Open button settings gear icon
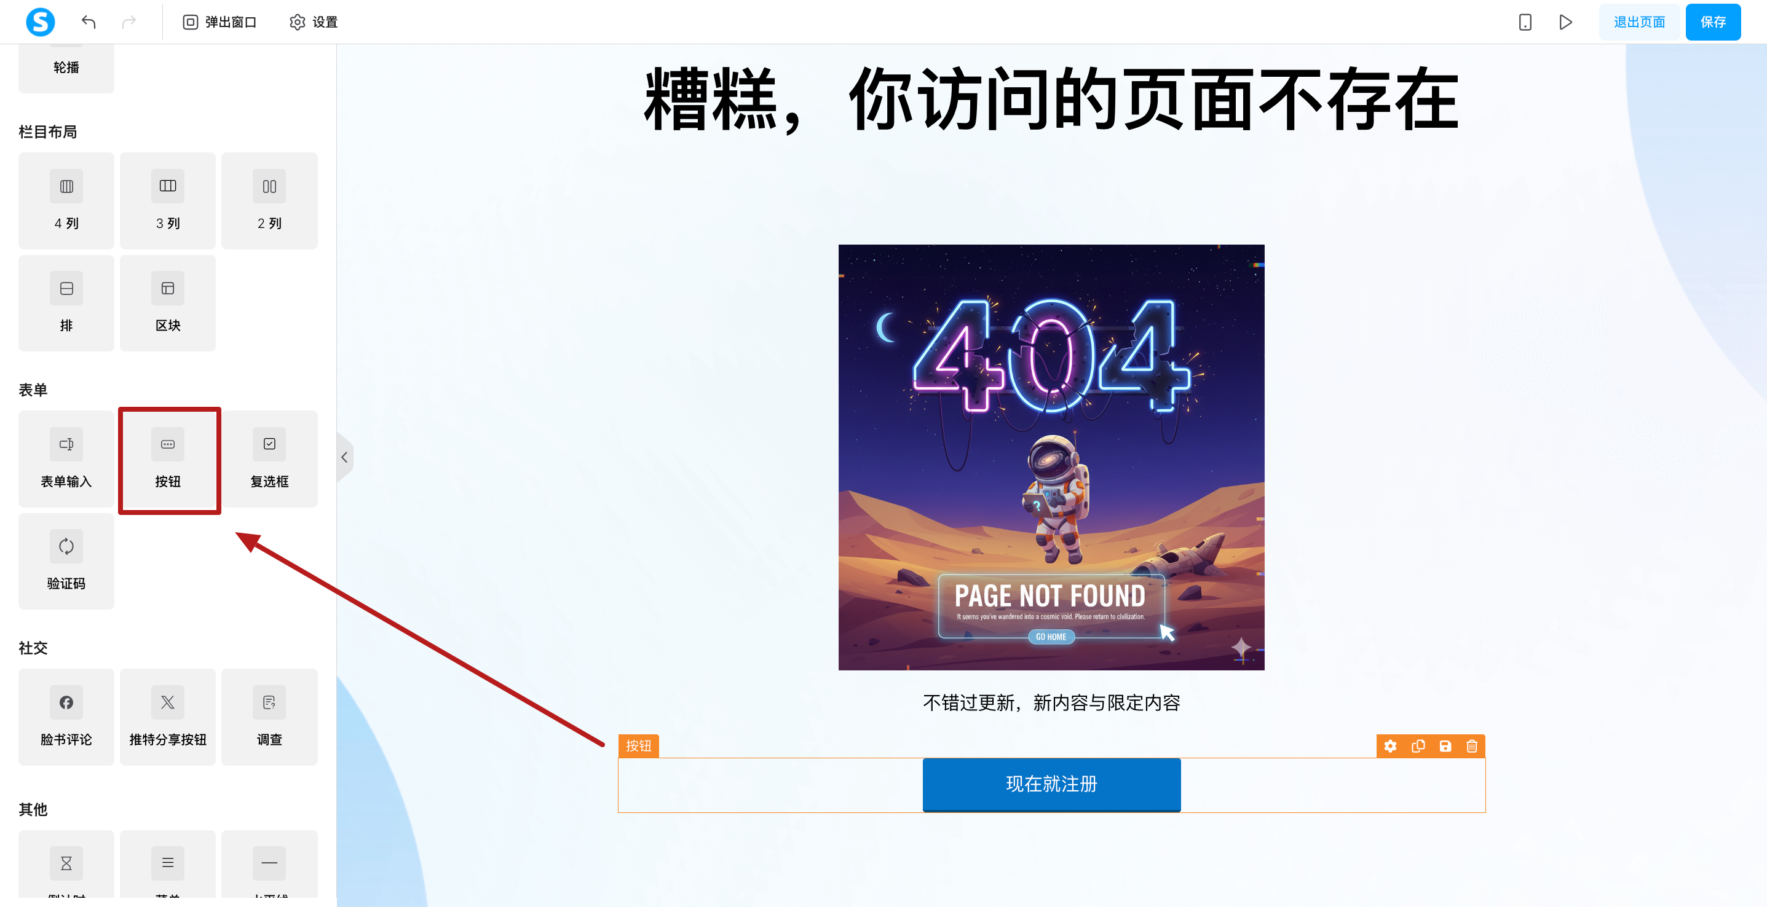 [x=1390, y=746]
